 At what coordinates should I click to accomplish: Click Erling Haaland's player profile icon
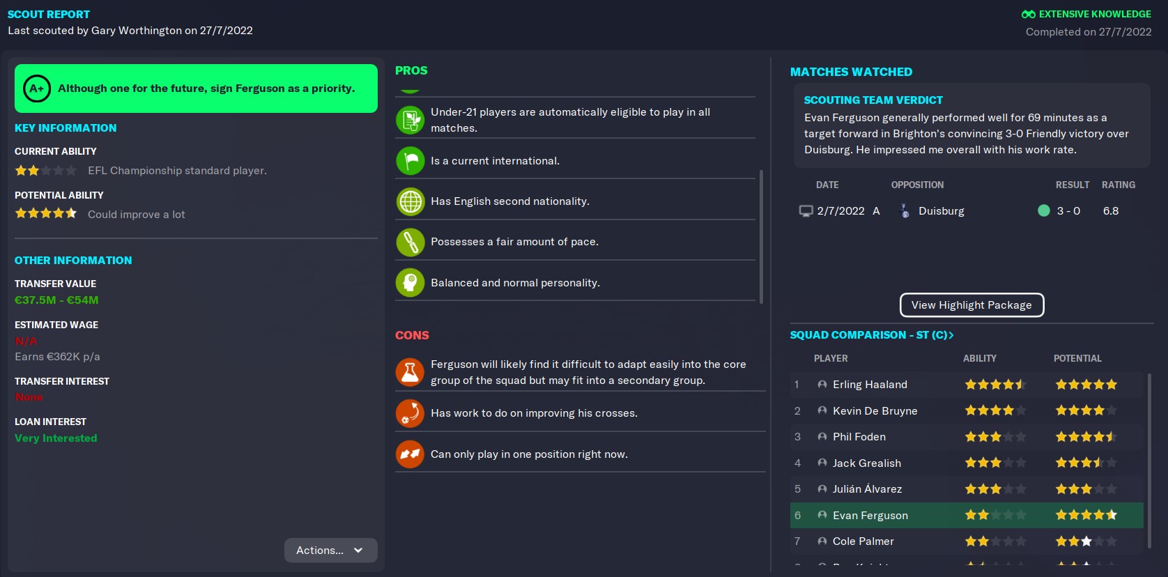coord(822,385)
